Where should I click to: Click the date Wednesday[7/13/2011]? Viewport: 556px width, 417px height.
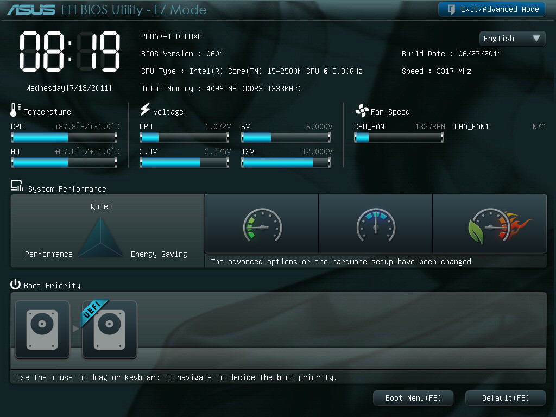point(69,87)
